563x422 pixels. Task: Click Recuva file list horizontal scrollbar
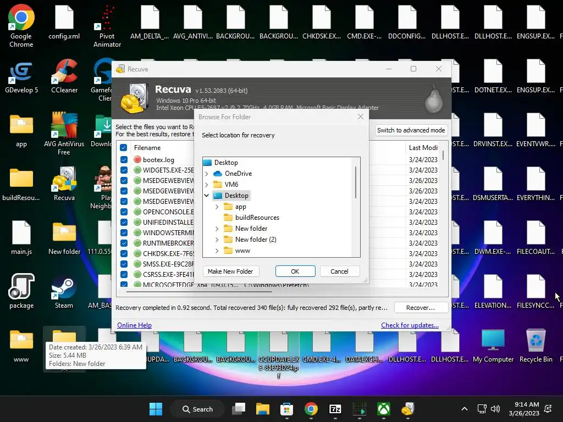click(x=199, y=291)
